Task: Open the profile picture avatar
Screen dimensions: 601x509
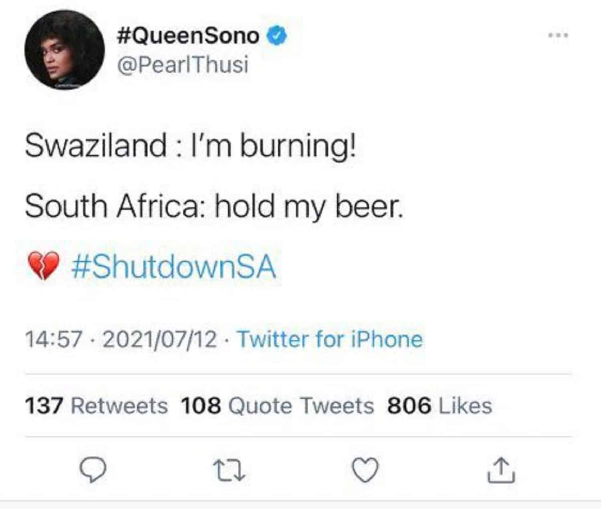Action: pyautogui.click(x=65, y=50)
